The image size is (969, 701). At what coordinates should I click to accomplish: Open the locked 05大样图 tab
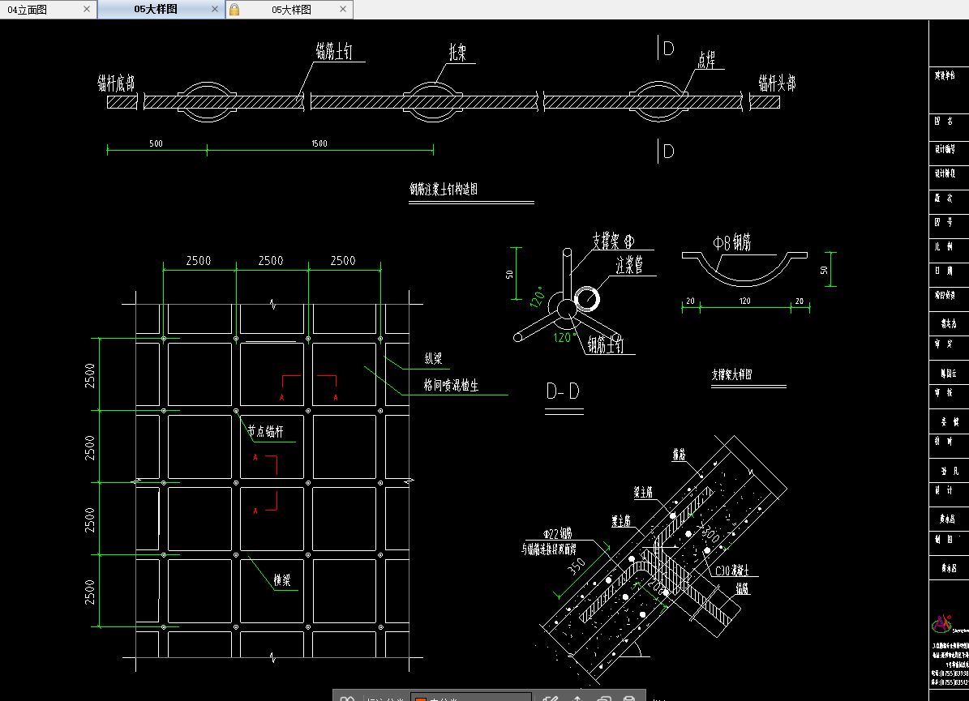291,10
